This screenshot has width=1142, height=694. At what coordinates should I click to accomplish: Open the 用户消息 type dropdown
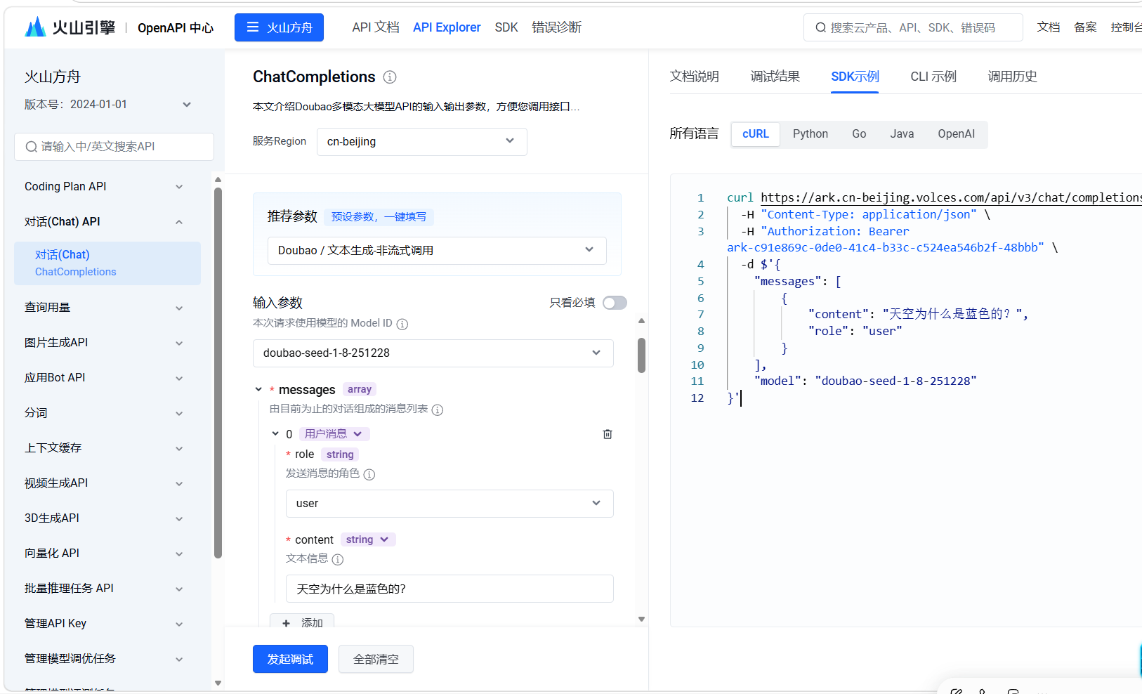334,434
